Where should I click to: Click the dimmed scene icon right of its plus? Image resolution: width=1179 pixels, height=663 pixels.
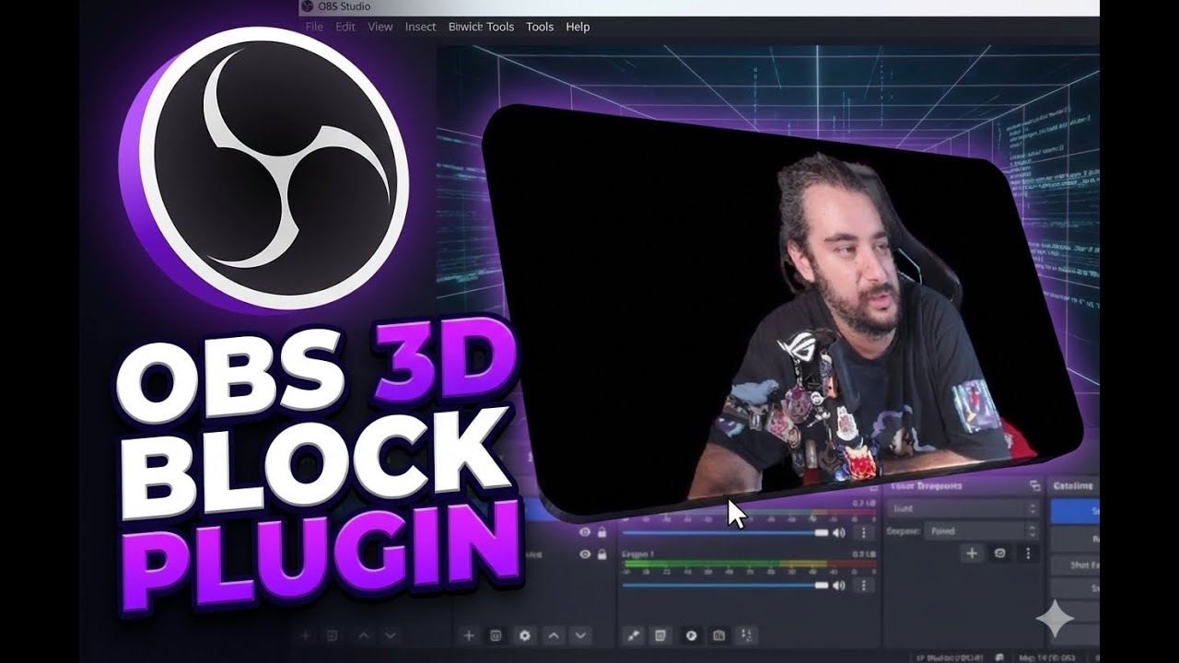pos(333,635)
